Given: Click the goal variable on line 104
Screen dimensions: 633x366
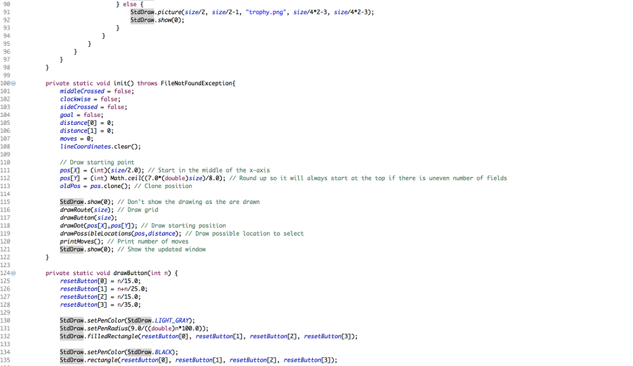Looking at the screenshot, I should coord(66,114).
